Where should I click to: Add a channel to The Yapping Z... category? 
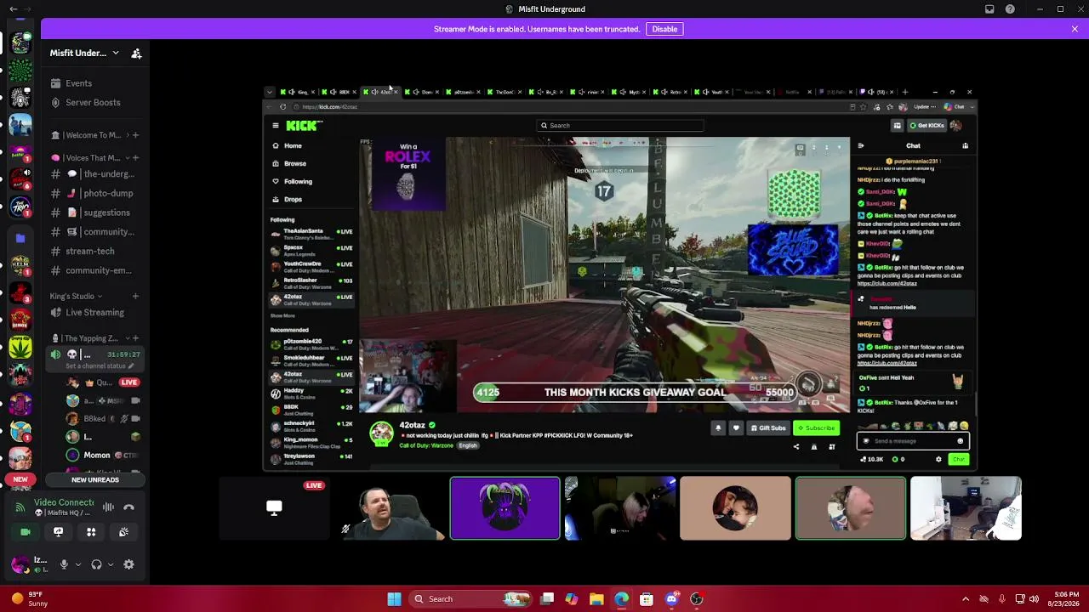point(136,338)
